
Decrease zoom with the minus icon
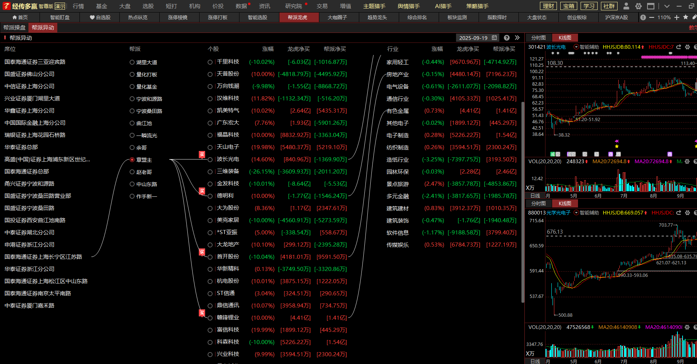click(x=652, y=17)
